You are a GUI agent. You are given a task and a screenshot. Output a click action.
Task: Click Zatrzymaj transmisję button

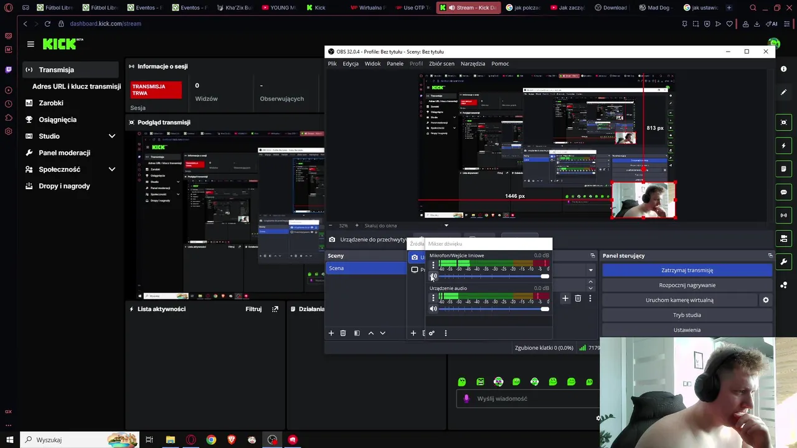coord(687,270)
